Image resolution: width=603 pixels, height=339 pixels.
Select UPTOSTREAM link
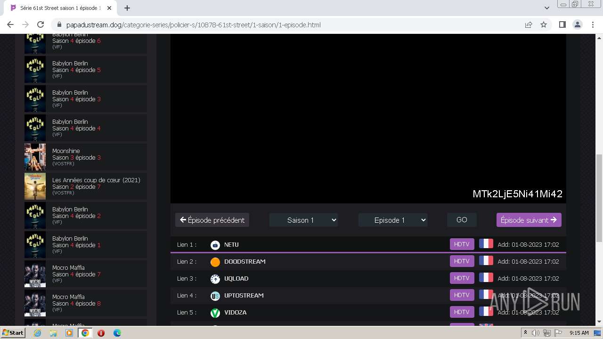tap(368, 295)
